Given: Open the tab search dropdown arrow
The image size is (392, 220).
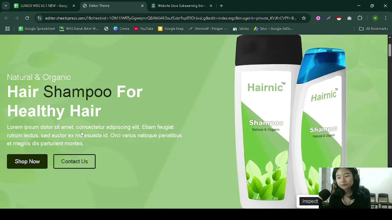Looking at the screenshot, I should 6,5.
